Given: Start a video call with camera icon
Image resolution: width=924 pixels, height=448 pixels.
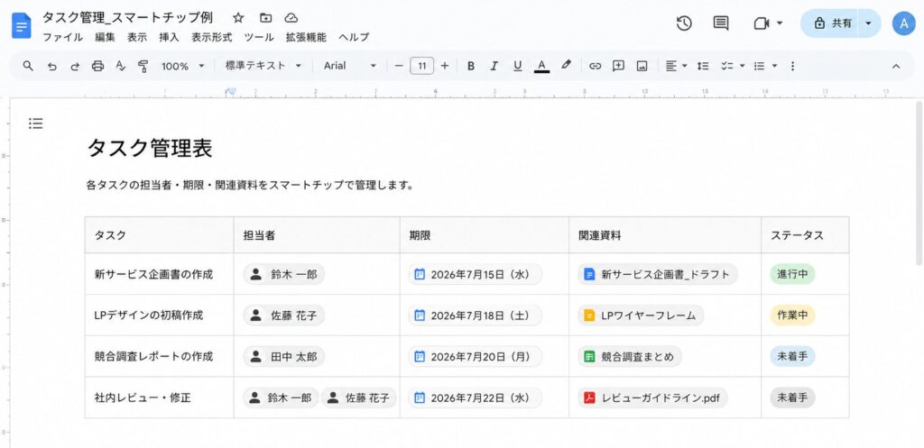Looking at the screenshot, I should 762,23.
